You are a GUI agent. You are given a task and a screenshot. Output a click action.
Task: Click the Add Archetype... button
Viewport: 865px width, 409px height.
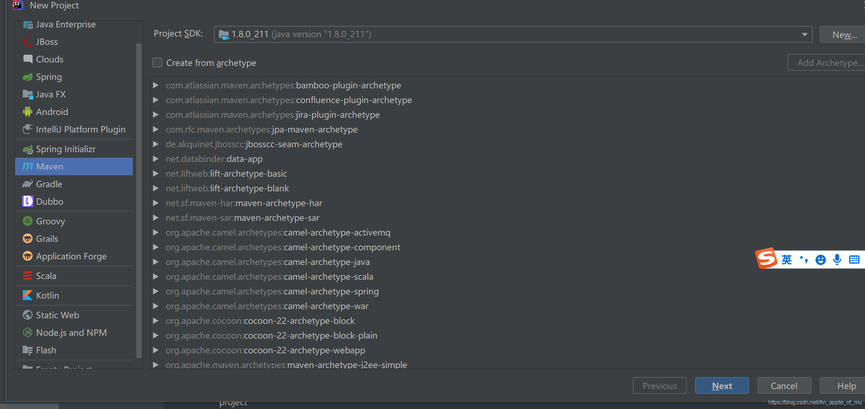click(827, 62)
